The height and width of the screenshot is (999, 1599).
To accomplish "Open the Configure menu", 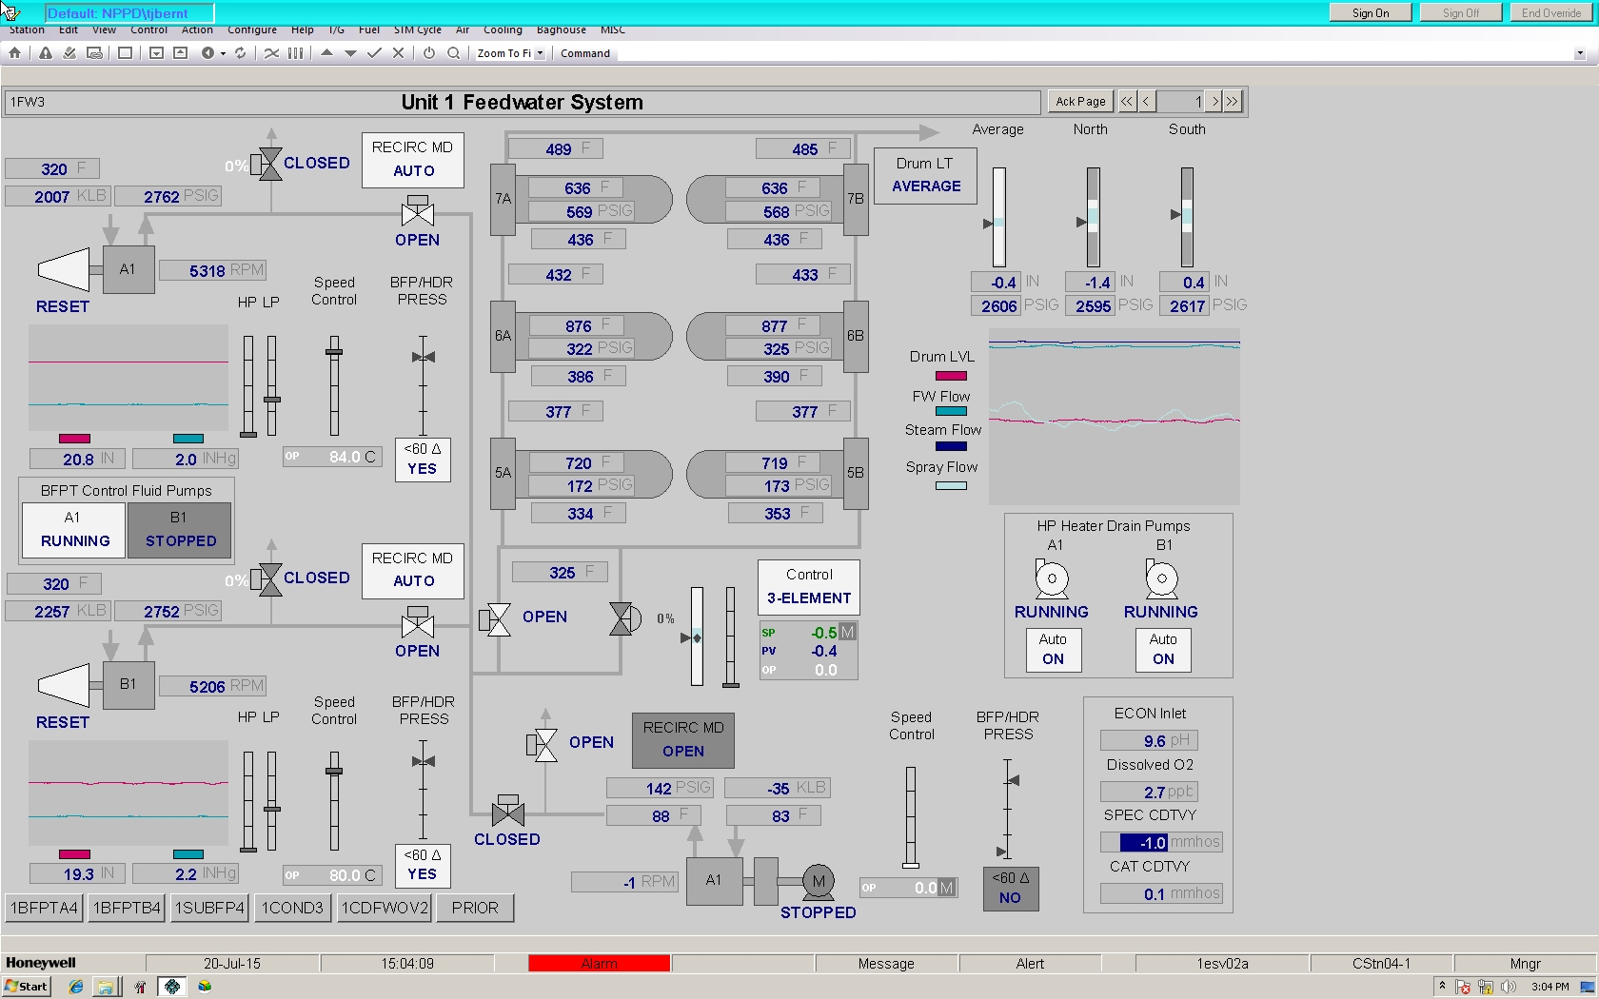I will (x=251, y=29).
